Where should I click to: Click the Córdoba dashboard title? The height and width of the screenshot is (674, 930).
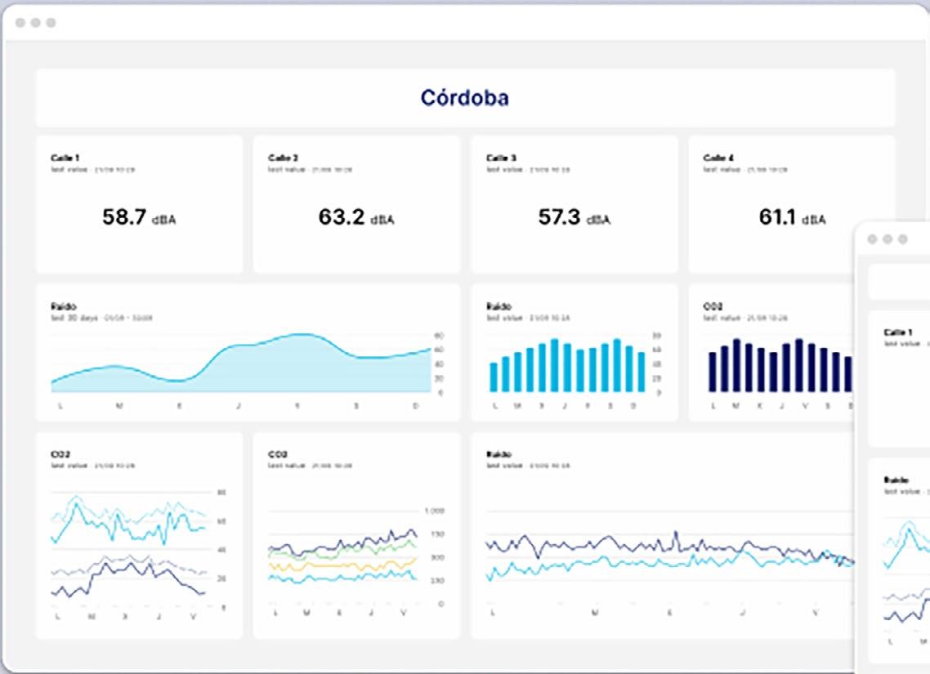tap(464, 98)
